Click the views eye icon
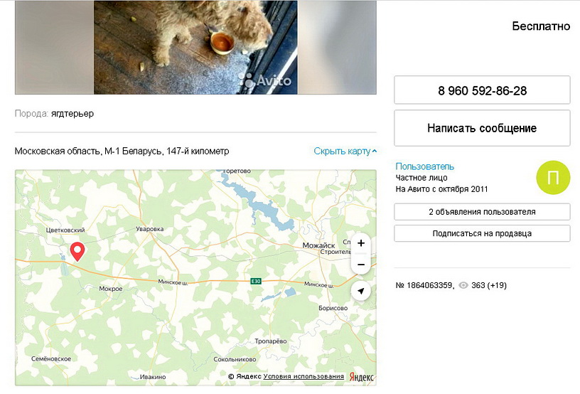580x394 pixels. 463,285
